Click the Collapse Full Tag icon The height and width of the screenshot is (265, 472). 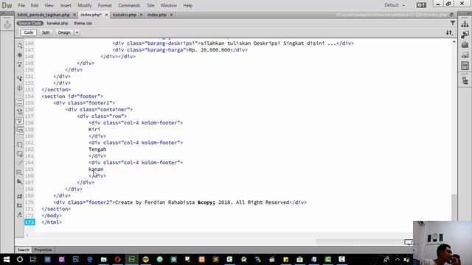pos(20,64)
